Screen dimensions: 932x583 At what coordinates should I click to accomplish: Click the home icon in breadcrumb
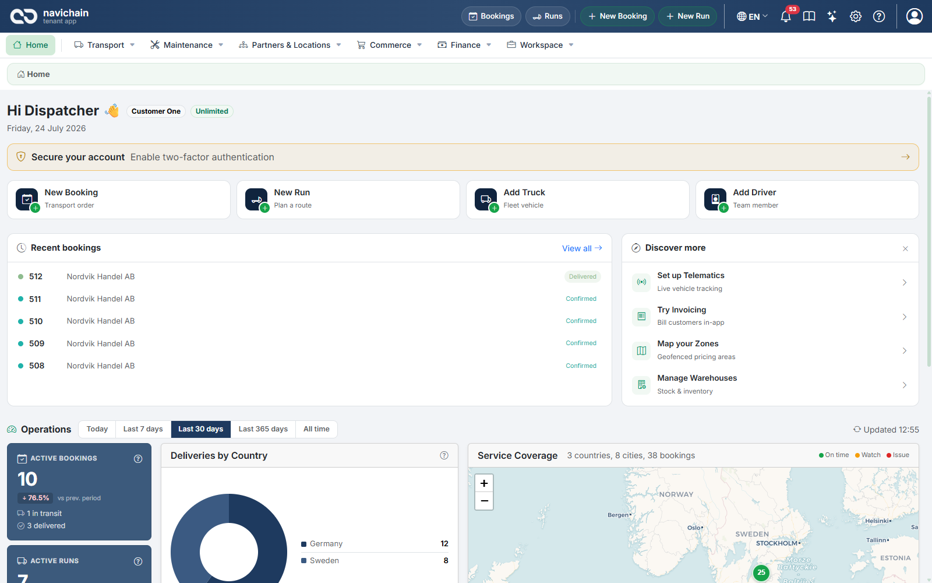pos(21,74)
